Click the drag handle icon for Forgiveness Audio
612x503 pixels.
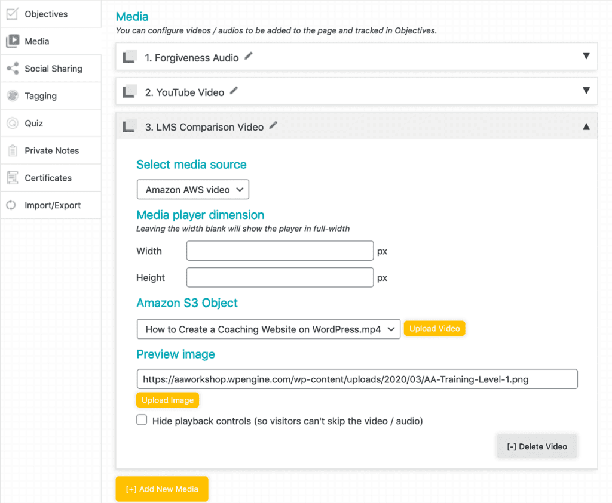click(130, 58)
